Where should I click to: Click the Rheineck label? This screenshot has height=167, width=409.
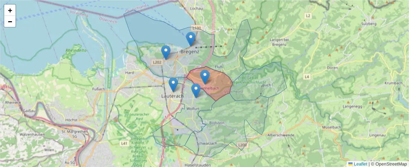click(x=13, y=102)
